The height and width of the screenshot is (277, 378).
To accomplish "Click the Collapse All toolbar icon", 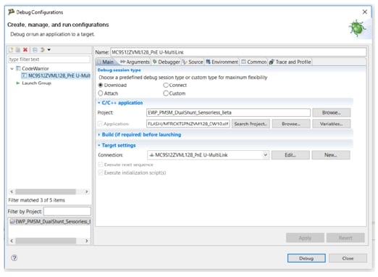I will [35, 50].
